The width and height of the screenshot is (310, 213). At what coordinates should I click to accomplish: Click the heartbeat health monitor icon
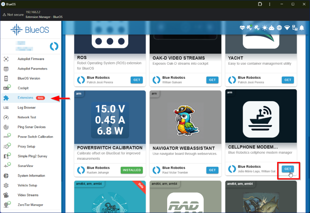[x=242, y=28]
